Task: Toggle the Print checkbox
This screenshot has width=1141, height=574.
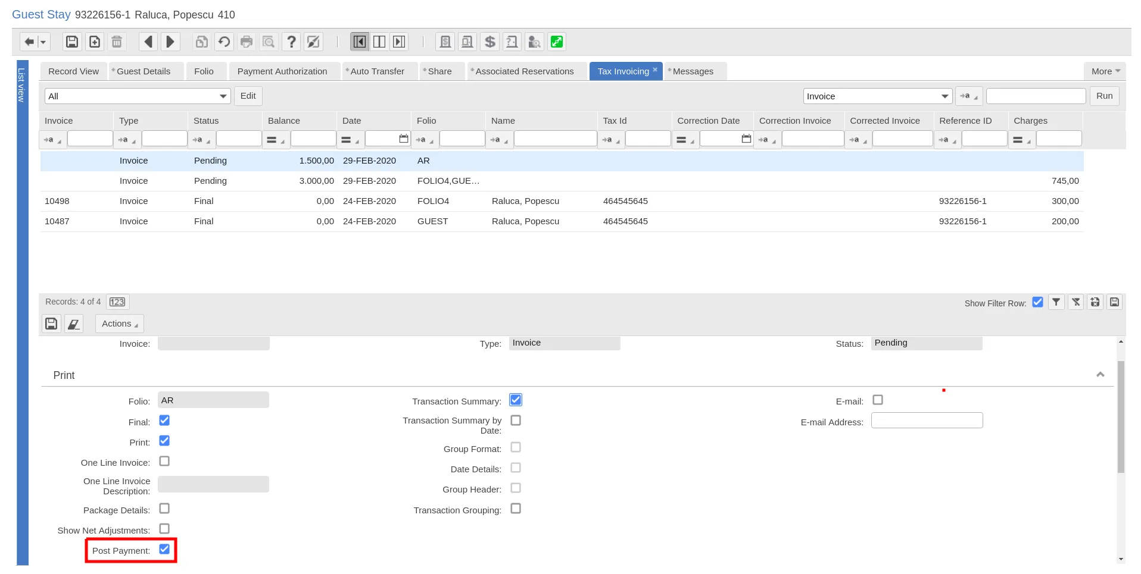Action: (x=164, y=441)
